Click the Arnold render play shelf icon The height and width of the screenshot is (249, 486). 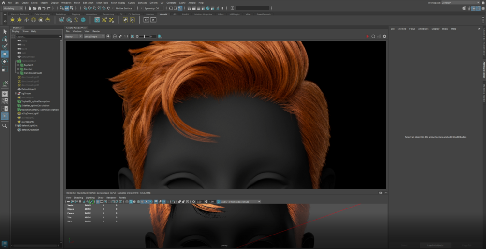click(153, 20)
